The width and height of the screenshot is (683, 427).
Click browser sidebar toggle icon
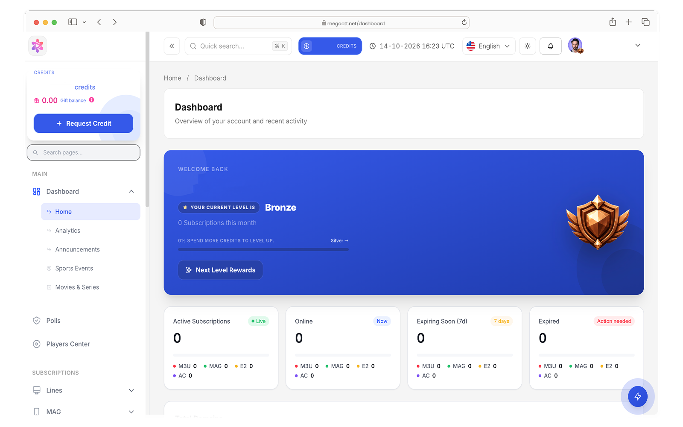point(73,22)
